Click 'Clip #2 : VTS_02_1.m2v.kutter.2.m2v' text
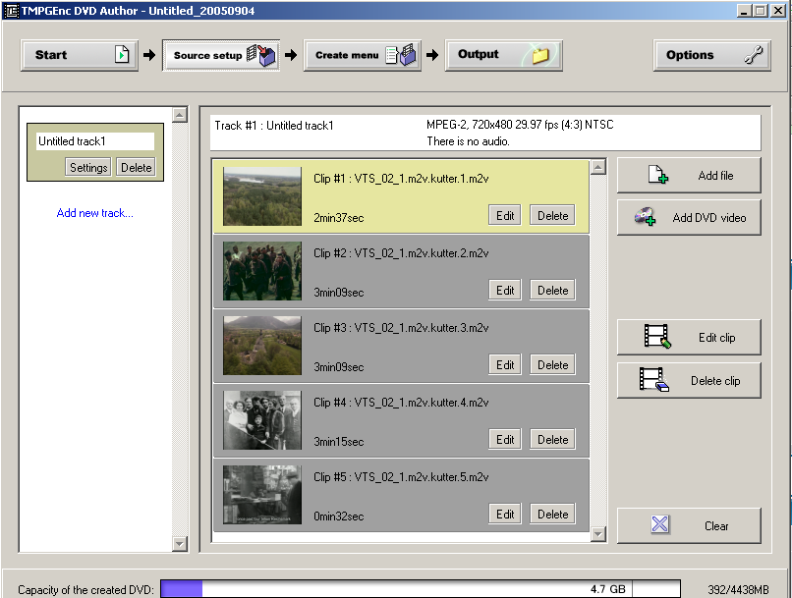The image size is (792, 598). point(401,253)
